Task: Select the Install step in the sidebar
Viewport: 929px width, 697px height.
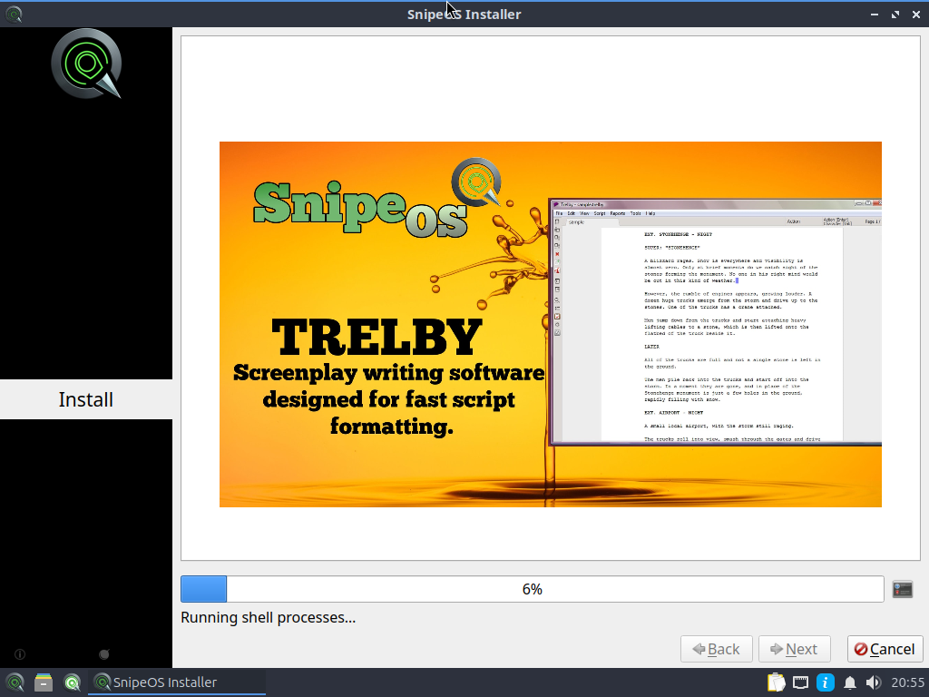Action: [x=86, y=399]
